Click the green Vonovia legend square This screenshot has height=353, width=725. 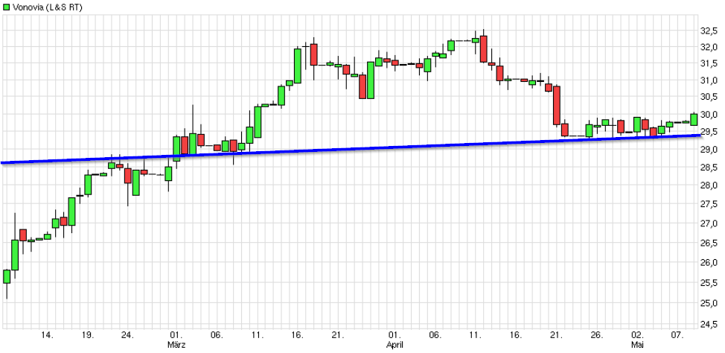point(6,7)
